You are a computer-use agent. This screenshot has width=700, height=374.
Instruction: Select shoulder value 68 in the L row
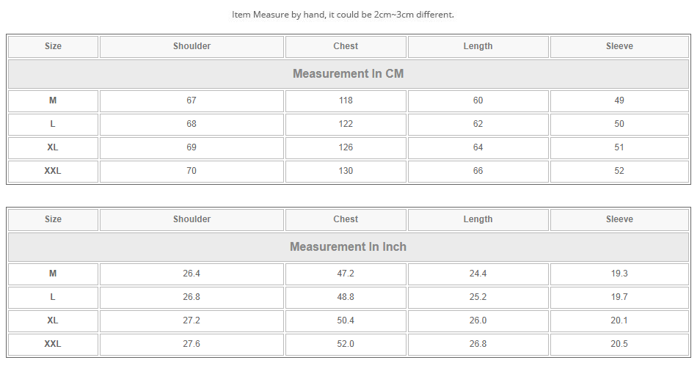pyautogui.click(x=192, y=124)
